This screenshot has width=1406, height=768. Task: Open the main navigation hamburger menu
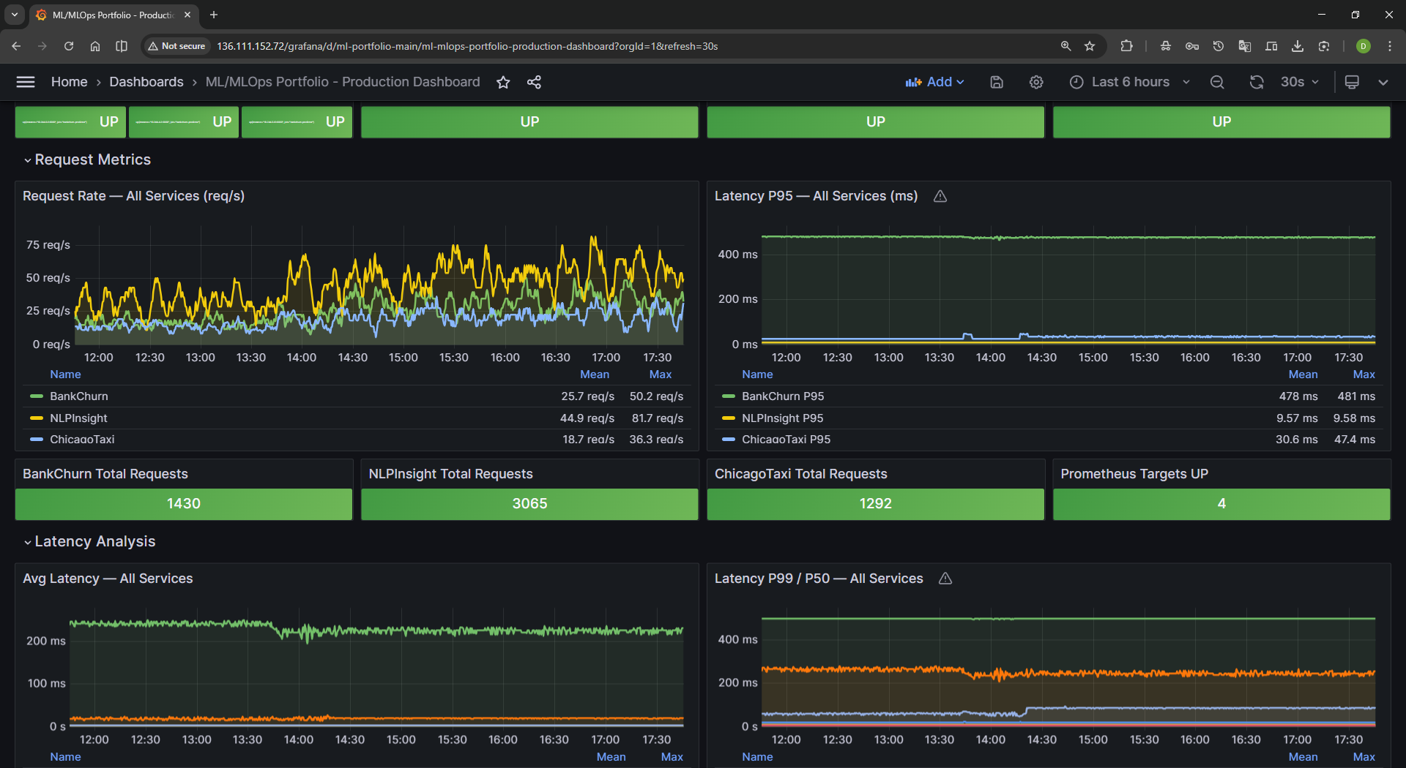(25, 82)
